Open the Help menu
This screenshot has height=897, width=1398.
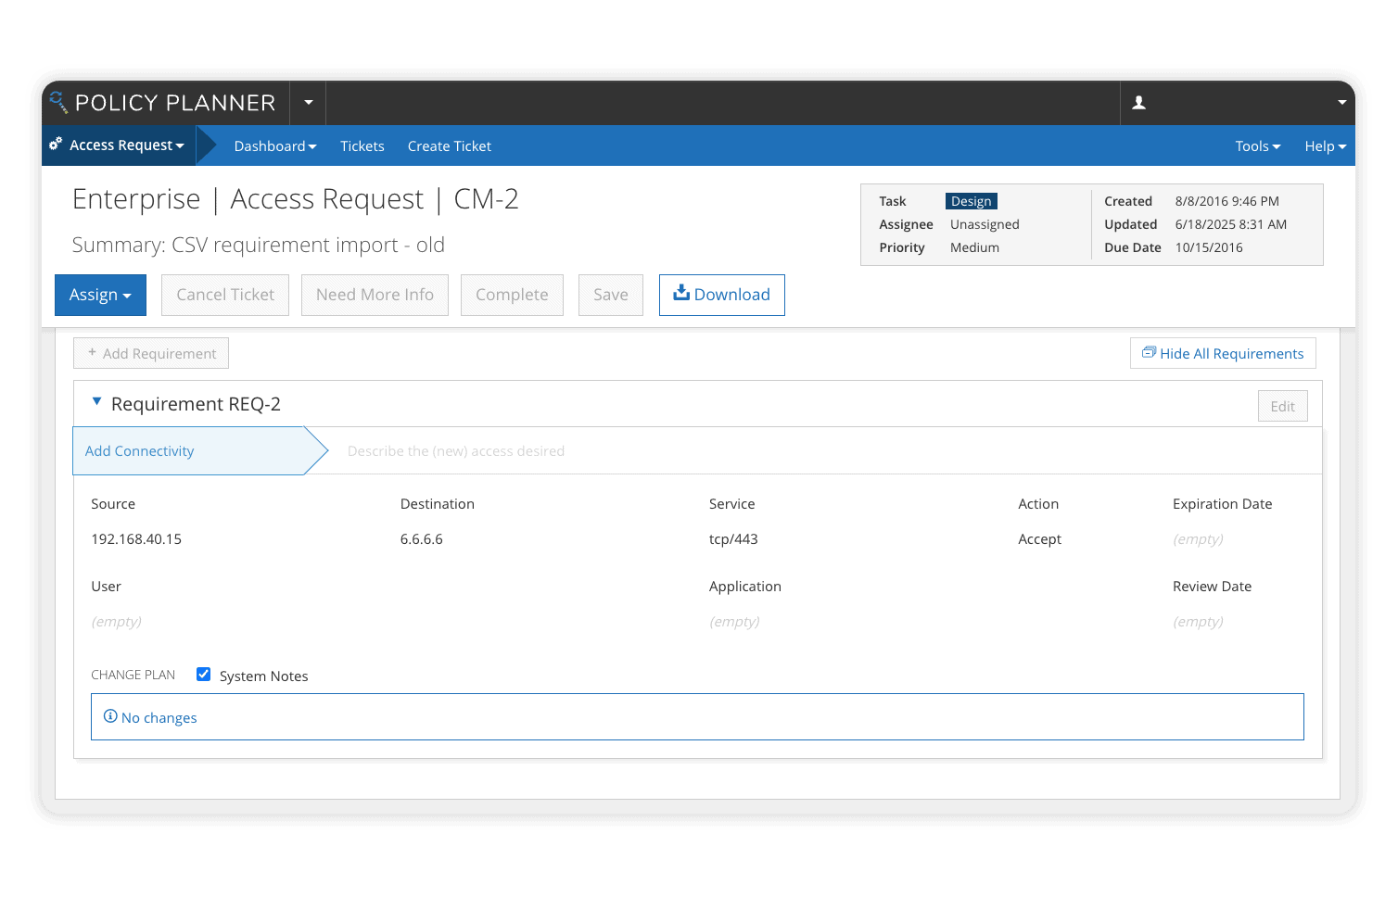1325,146
